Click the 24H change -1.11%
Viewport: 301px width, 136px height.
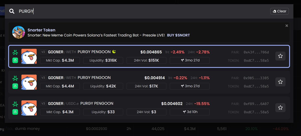click(204, 78)
